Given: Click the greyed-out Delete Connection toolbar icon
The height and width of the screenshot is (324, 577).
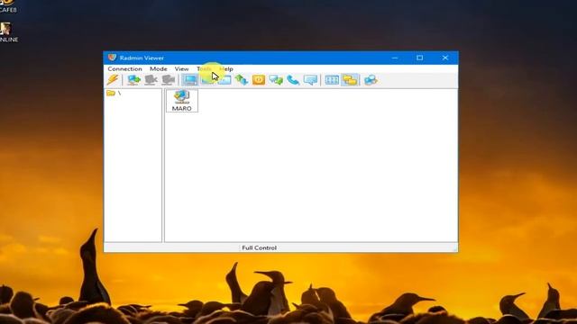Looking at the screenshot, I should (x=151, y=80).
